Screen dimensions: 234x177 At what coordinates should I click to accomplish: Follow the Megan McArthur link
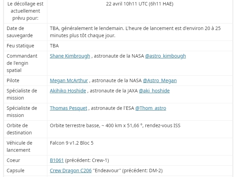[x=69, y=80]
